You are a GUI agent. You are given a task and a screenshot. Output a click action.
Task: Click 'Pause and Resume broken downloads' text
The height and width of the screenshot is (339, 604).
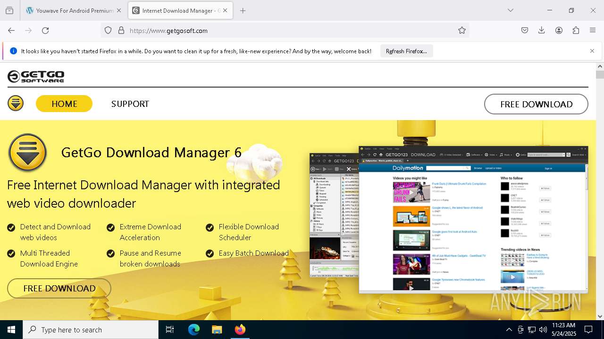pos(151,258)
